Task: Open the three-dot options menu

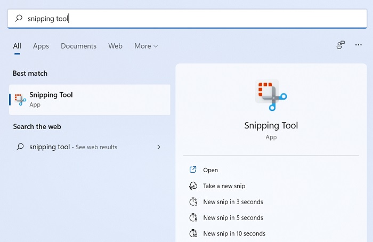Action: [x=358, y=45]
